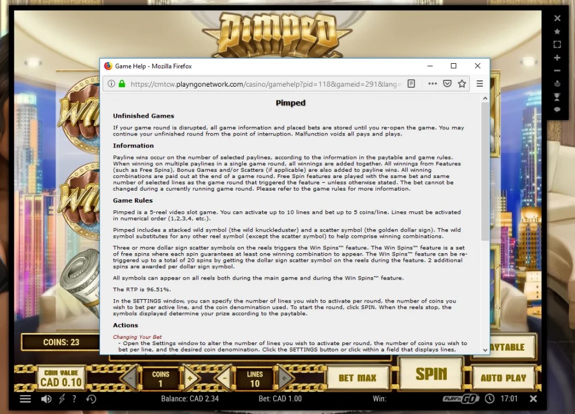Click the Information heading
Viewport: 575px width, 414px height.
(133, 146)
